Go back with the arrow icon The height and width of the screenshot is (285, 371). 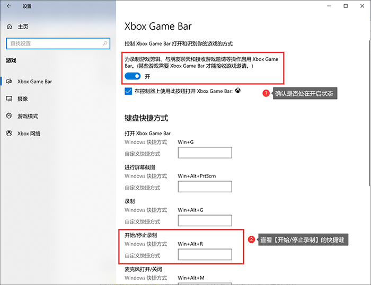[9, 6]
